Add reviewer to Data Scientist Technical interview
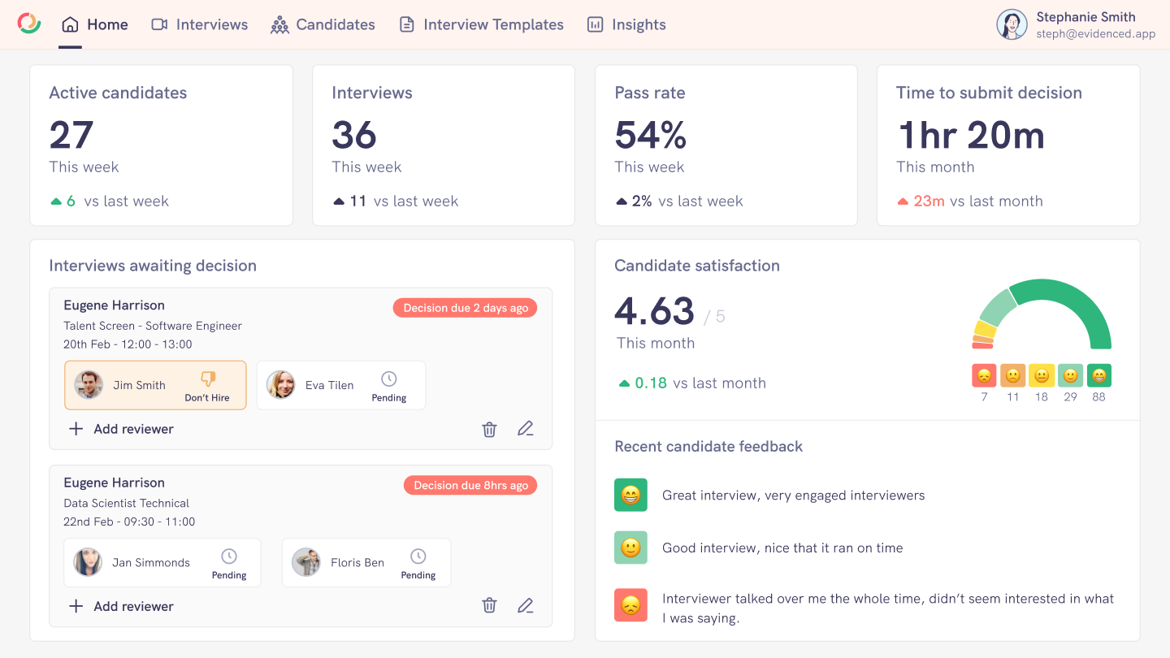1170x658 pixels. [121, 606]
